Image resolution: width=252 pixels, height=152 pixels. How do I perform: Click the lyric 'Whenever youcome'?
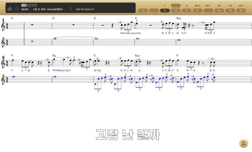tap(131, 33)
